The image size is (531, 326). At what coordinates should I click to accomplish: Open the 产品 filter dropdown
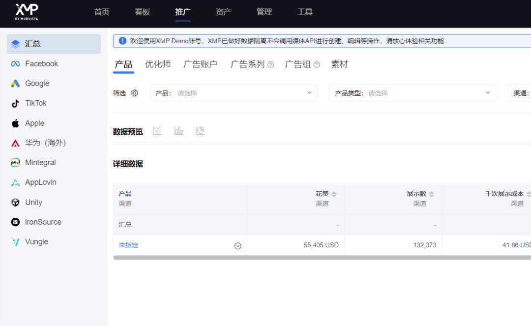(234, 92)
